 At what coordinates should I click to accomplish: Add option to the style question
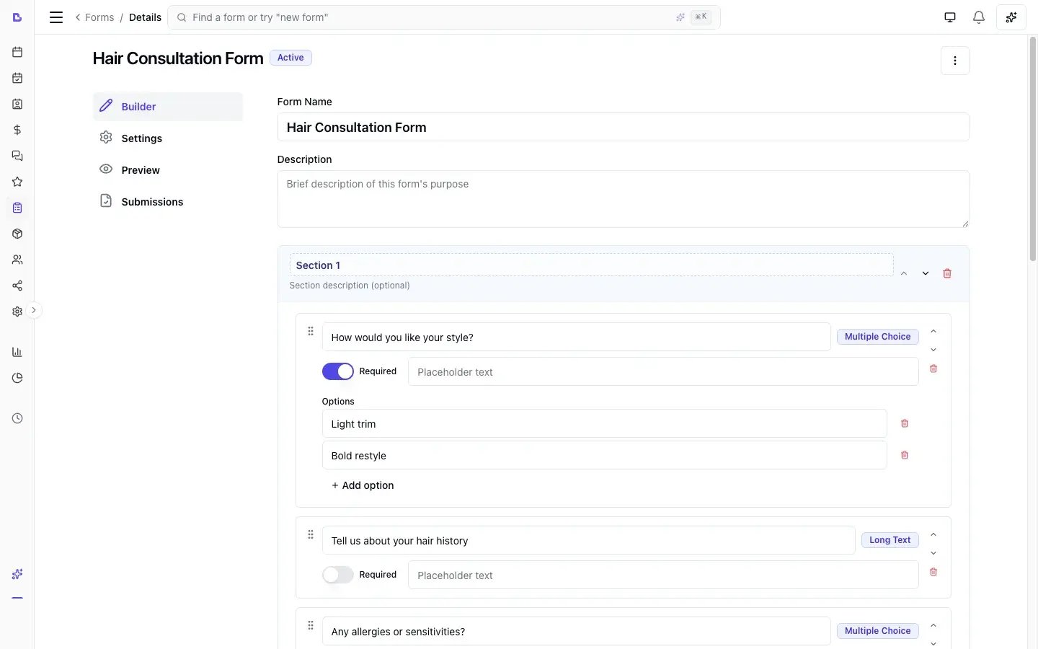point(363,485)
